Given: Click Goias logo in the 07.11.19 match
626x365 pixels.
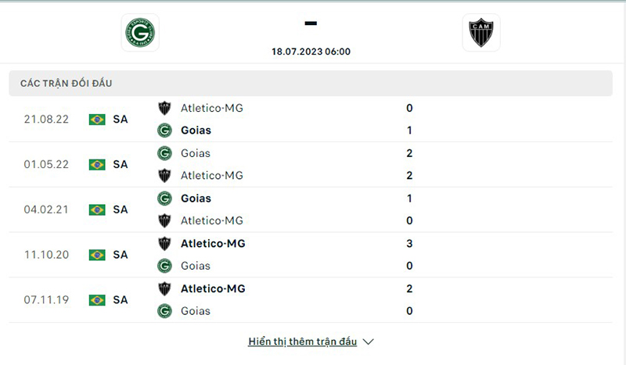Looking at the screenshot, I should click(164, 311).
